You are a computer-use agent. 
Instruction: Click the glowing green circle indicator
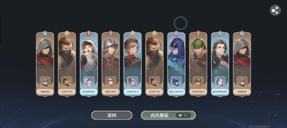click(180, 23)
